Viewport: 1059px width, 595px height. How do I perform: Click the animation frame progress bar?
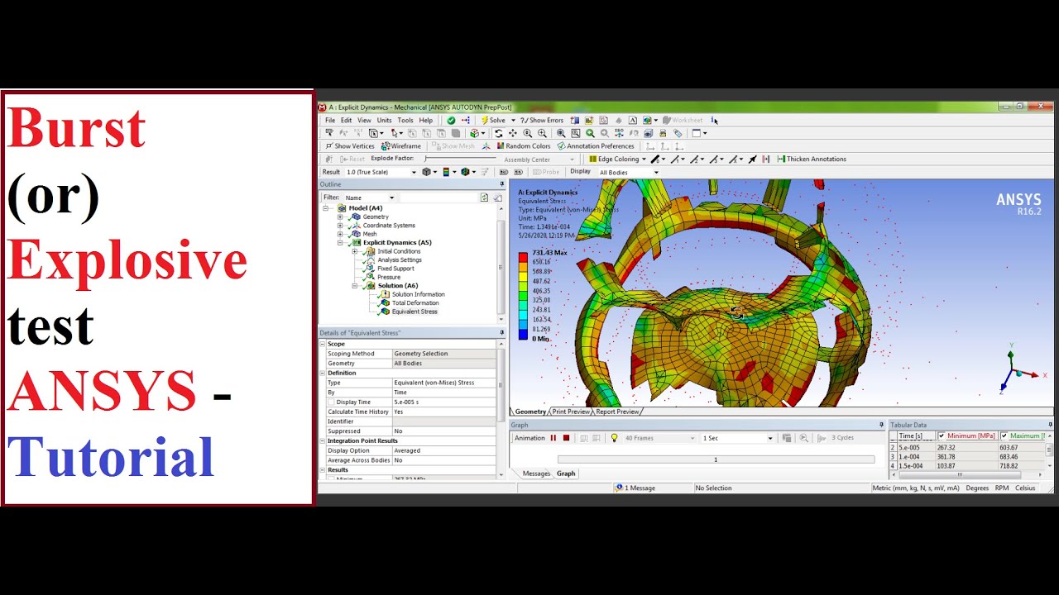pyautogui.click(x=716, y=459)
